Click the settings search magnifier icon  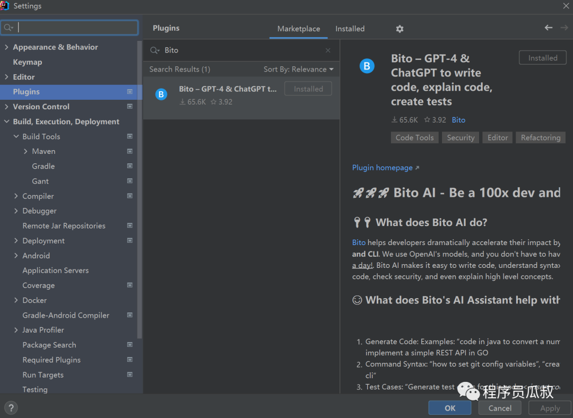click(8, 28)
